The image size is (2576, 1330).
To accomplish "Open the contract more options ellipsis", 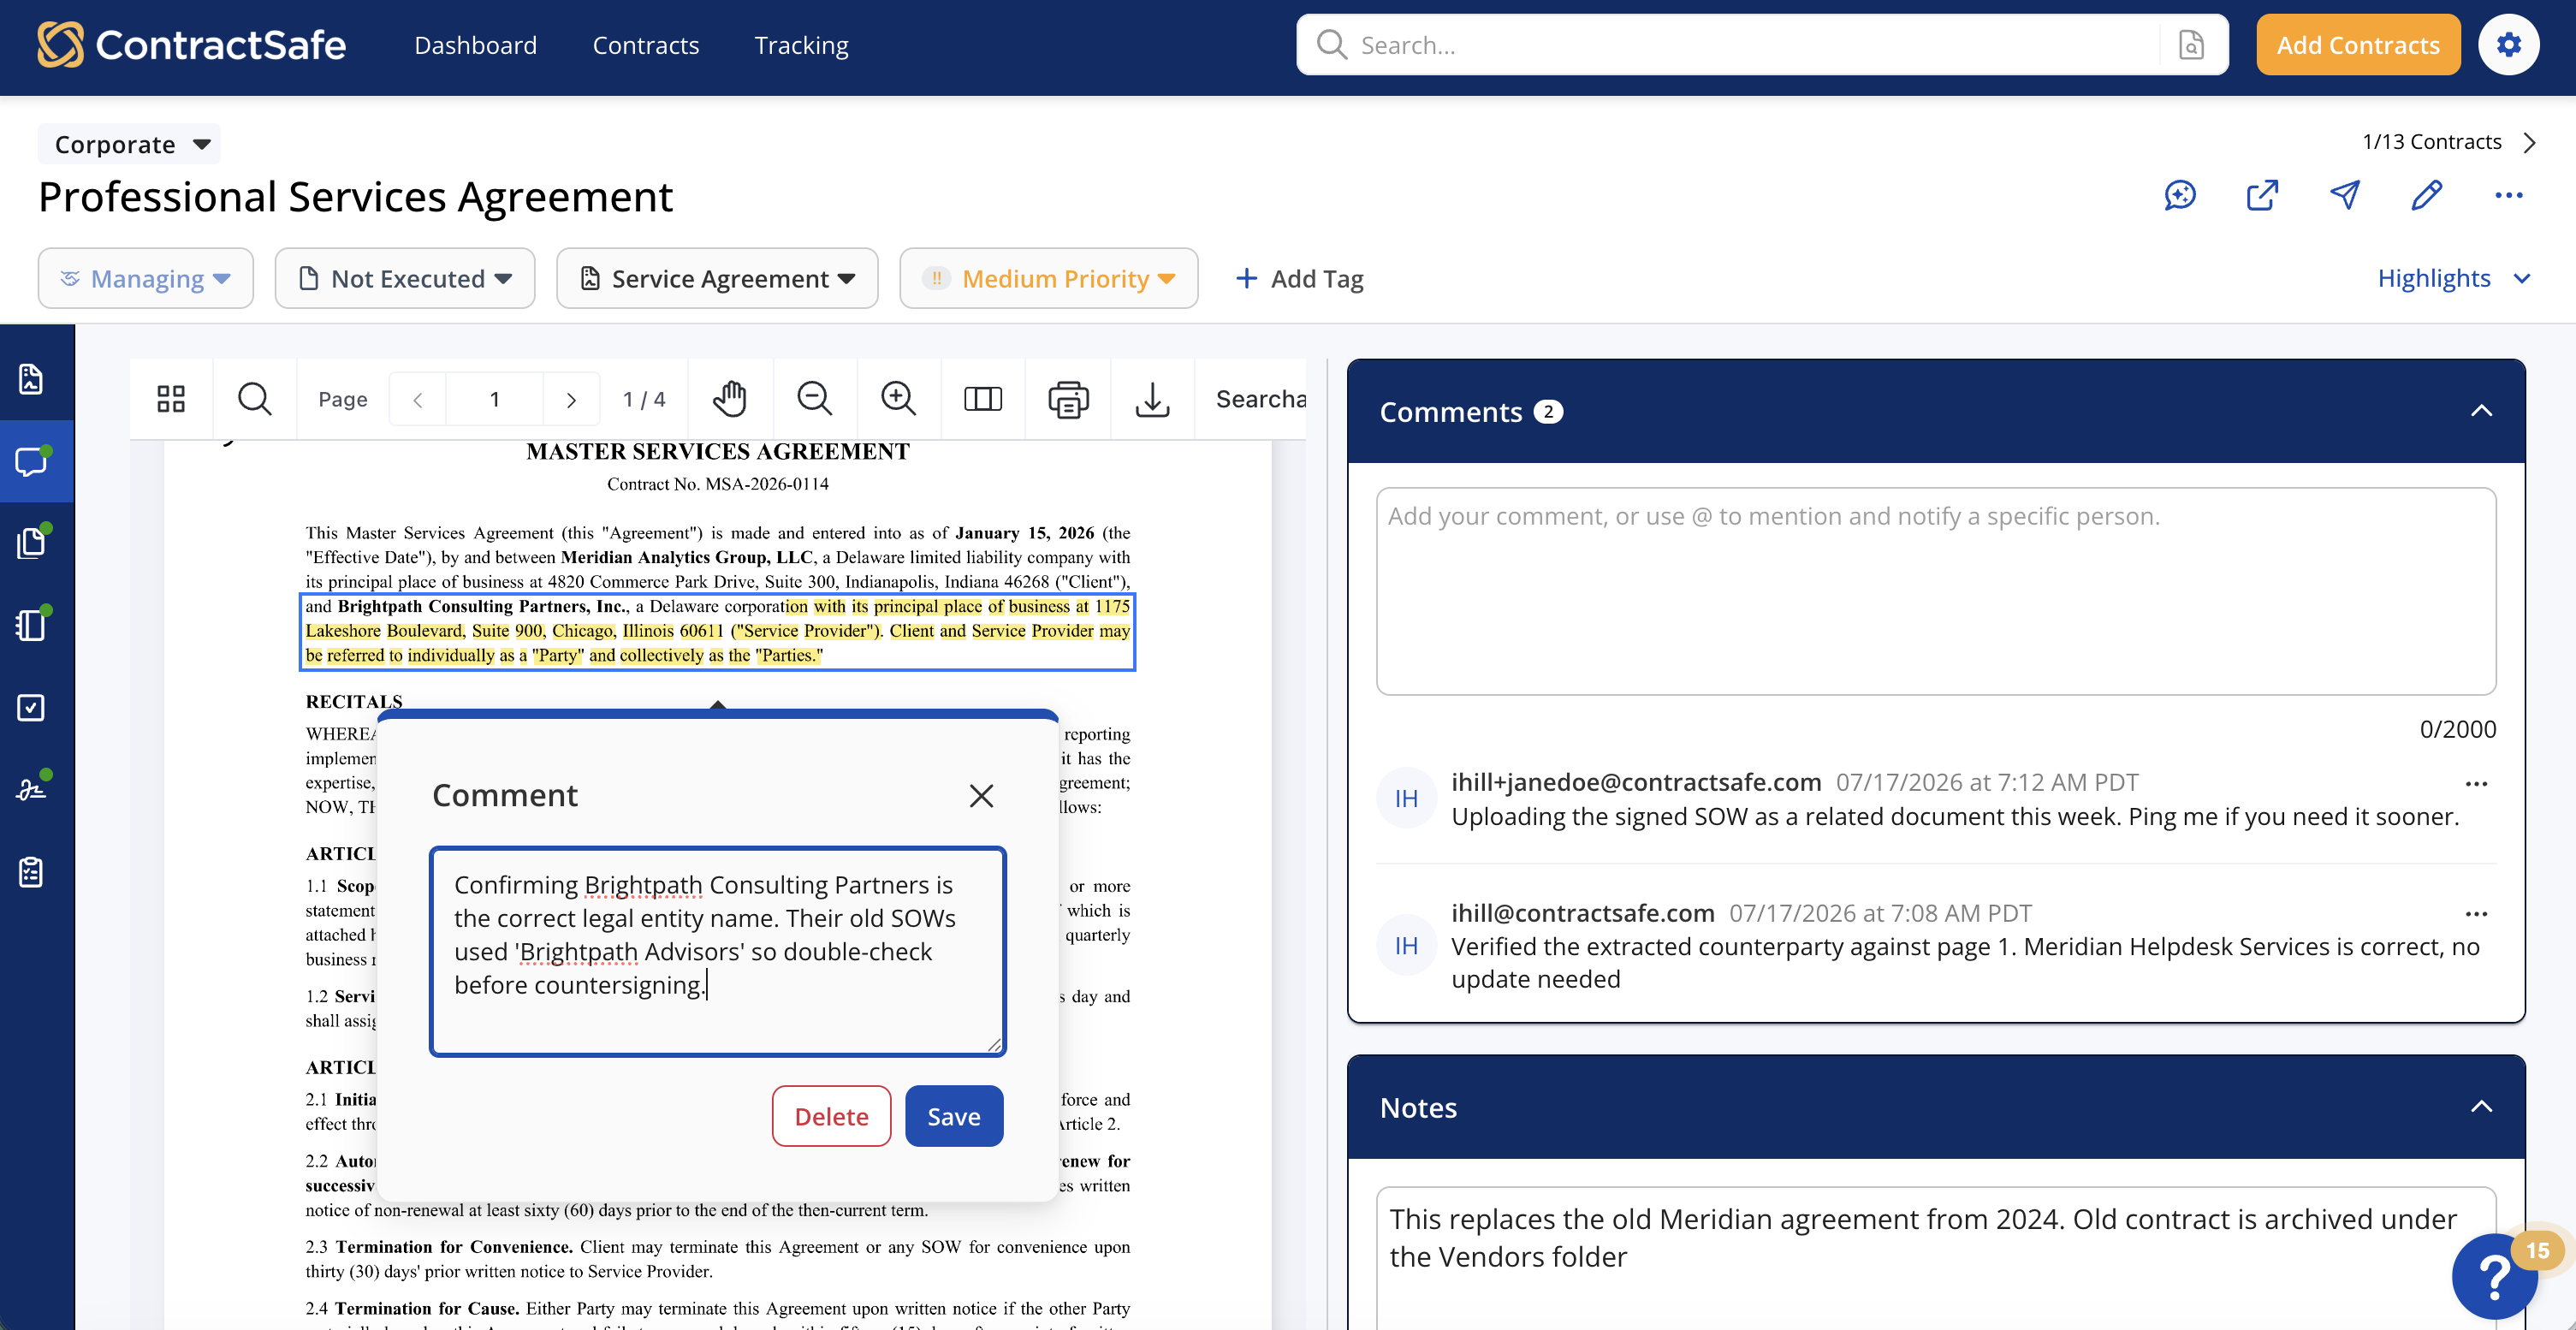I will point(2508,195).
